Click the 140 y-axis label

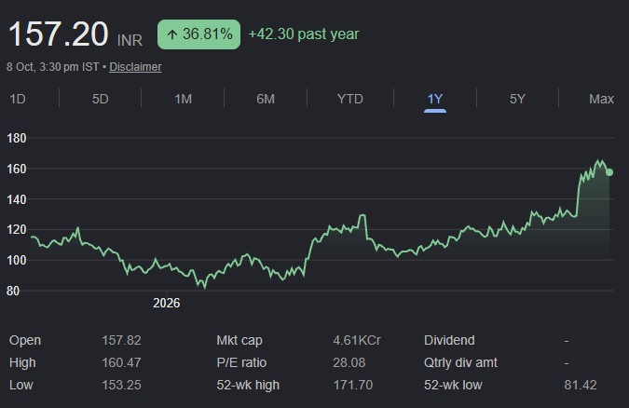[x=17, y=199]
